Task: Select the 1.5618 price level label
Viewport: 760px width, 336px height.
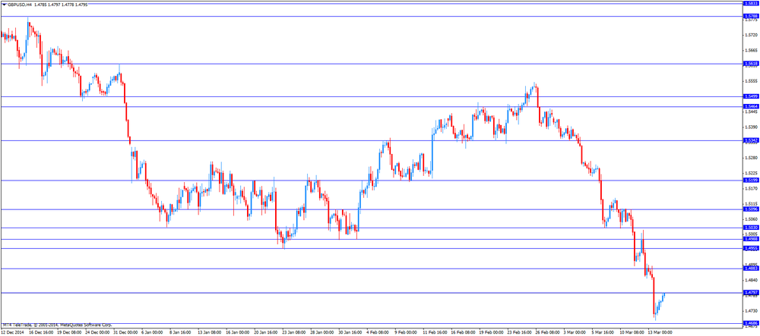Action: tap(751, 64)
